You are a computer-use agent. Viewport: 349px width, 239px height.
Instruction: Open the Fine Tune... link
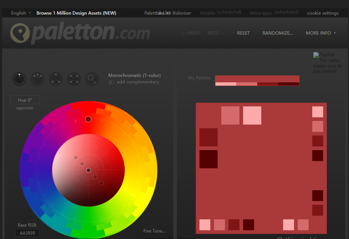(x=154, y=231)
